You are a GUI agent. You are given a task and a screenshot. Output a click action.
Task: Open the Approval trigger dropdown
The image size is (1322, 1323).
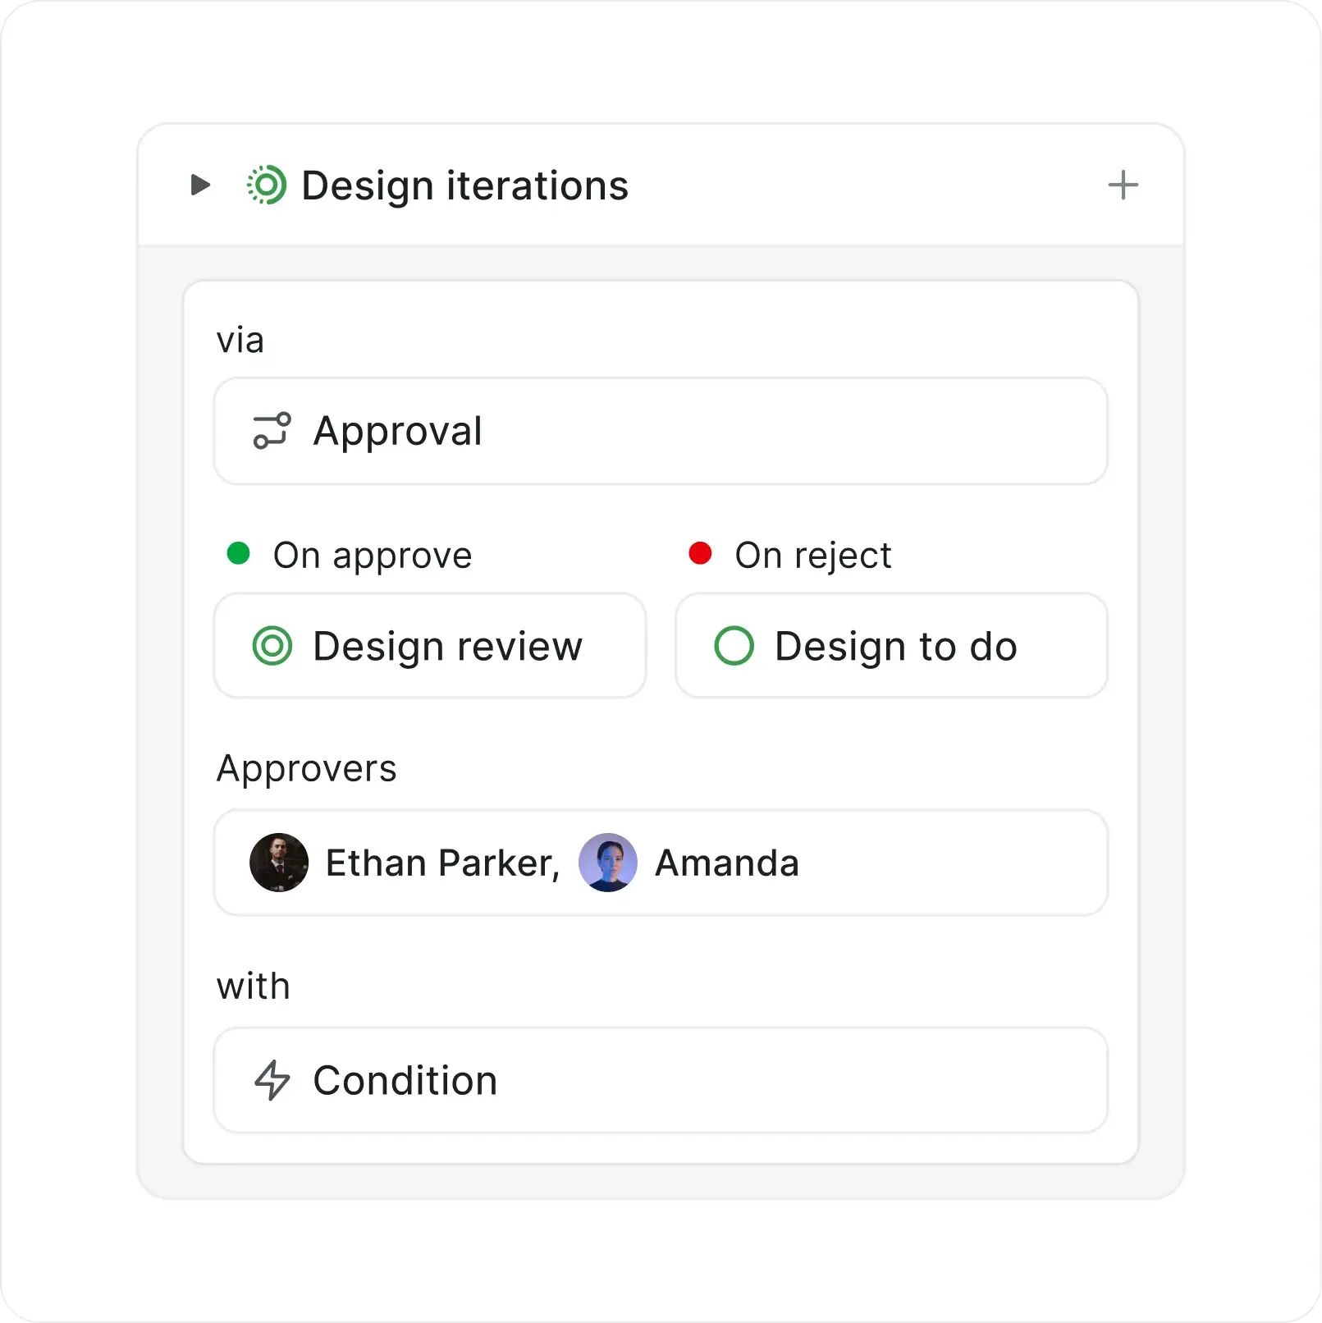pyautogui.click(x=661, y=430)
